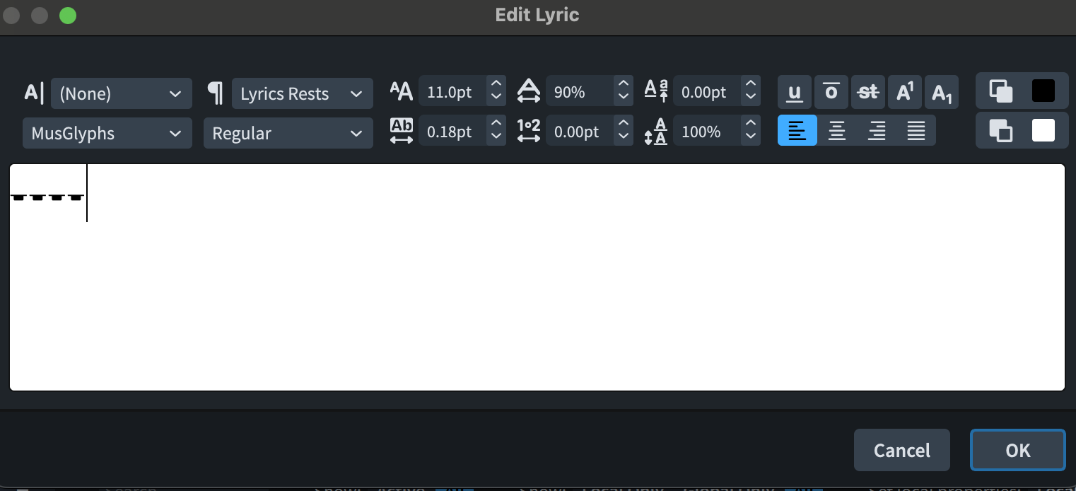Toggle overline formatting button
1076x491 pixels.
point(831,92)
